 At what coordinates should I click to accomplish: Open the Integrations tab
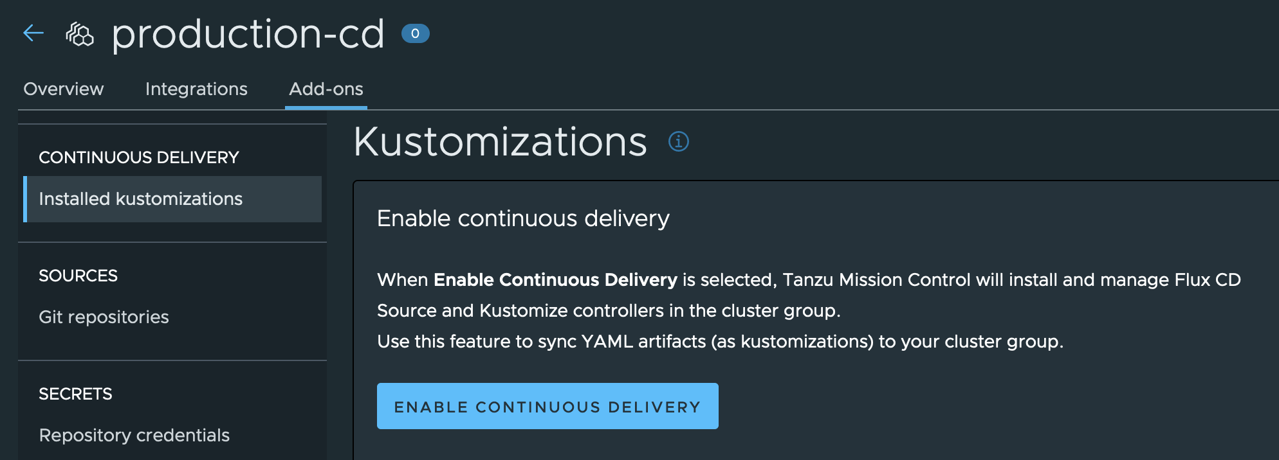(x=196, y=89)
